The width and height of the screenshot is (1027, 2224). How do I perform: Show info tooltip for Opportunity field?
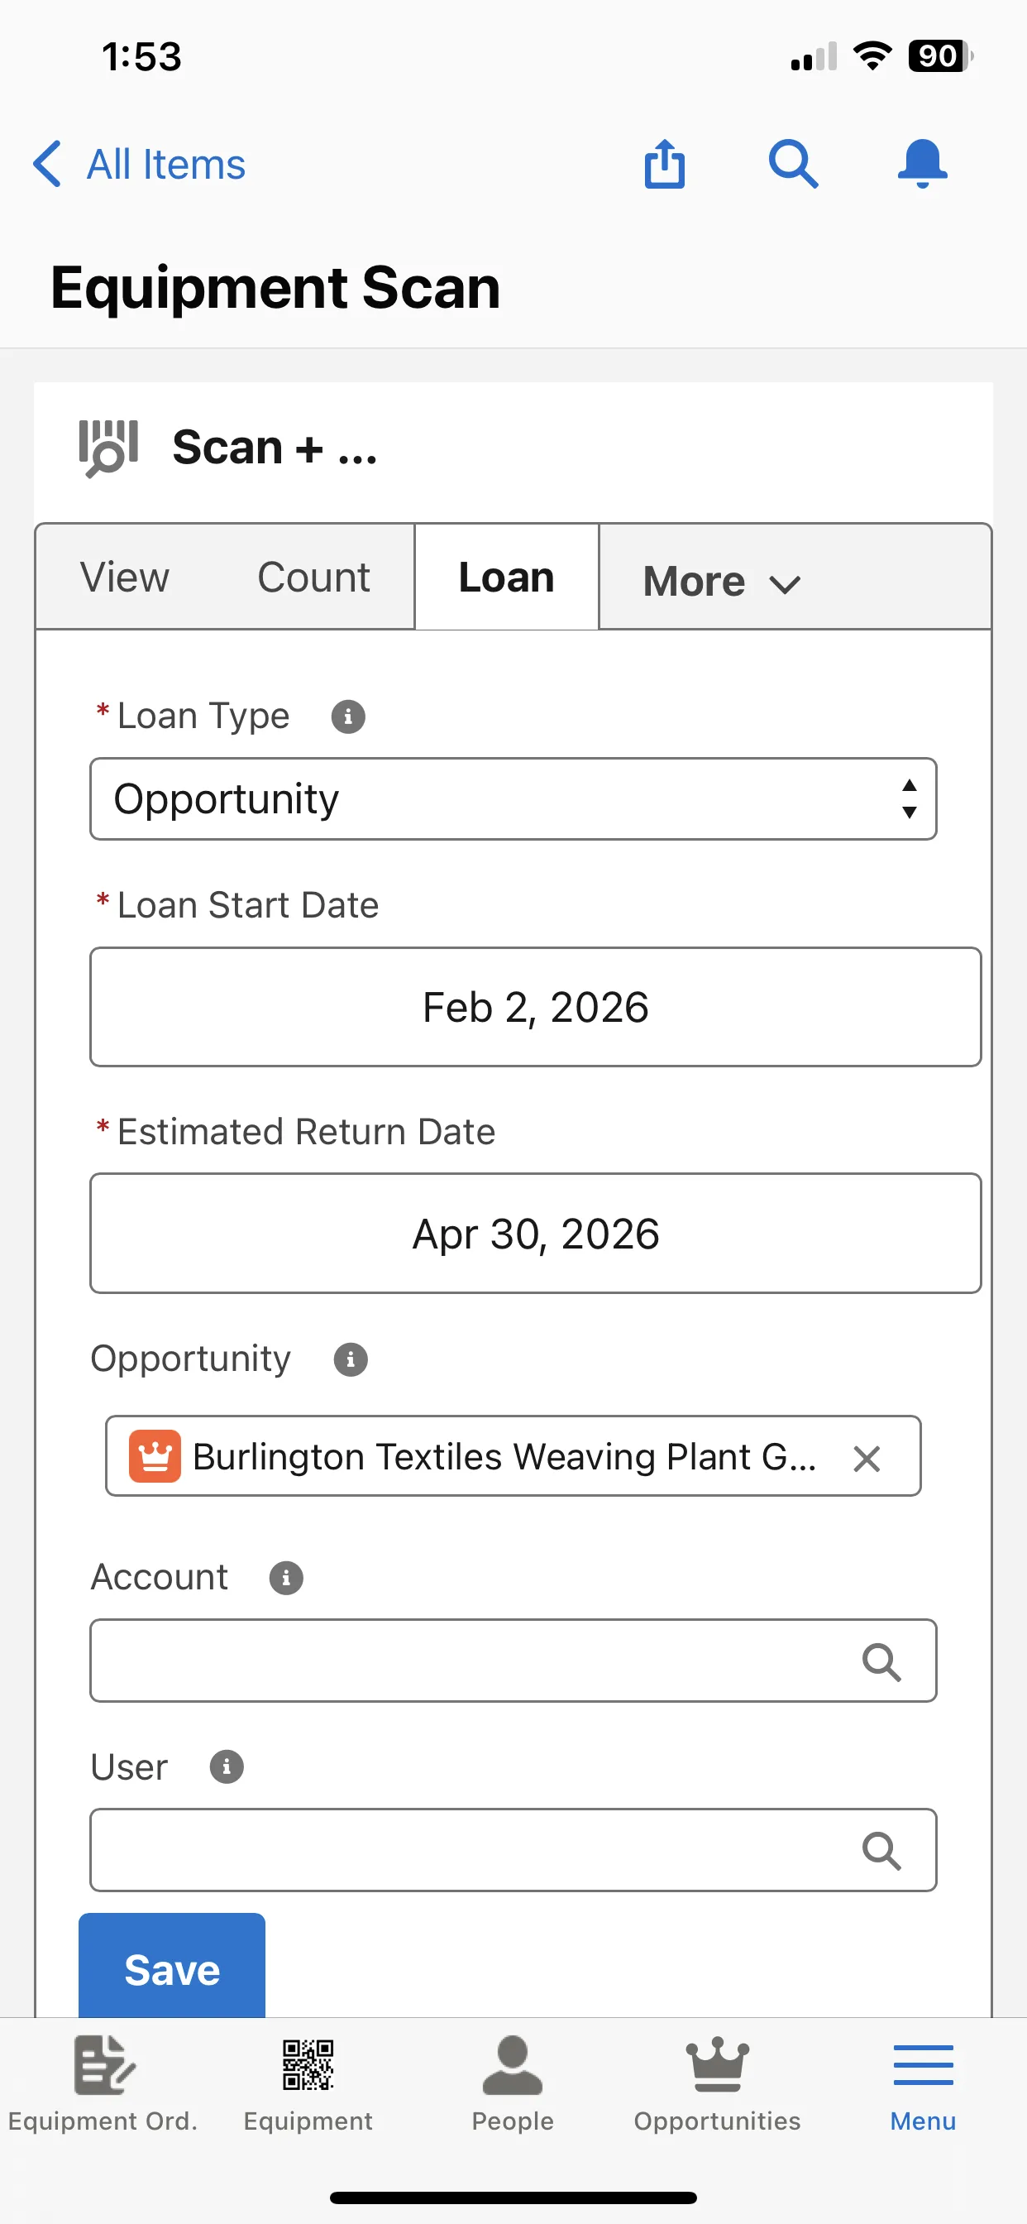click(351, 1359)
